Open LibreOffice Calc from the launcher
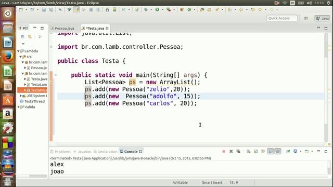The height and width of the screenshot is (187, 333). (x=8, y=71)
